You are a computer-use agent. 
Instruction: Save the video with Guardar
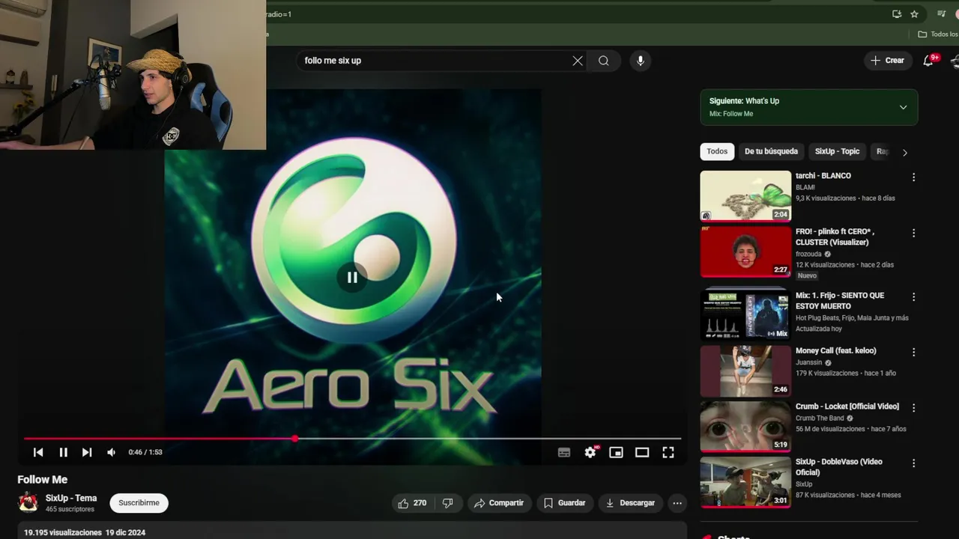click(x=564, y=503)
